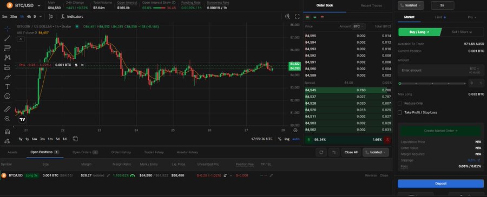
Task: Close position via chart PNL line X
Action: tap(82, 65)
